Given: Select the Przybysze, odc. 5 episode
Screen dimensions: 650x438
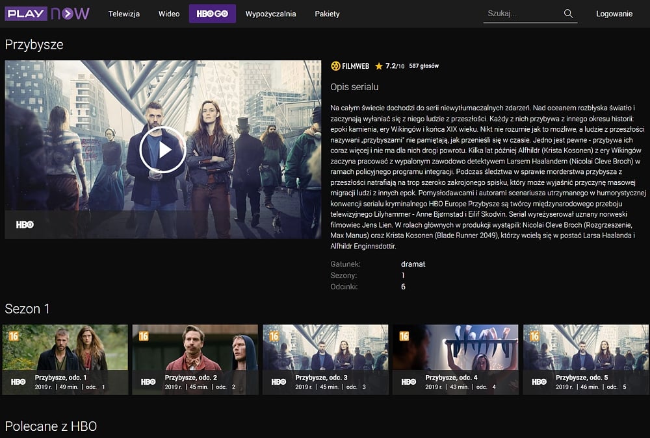Looking at the screenshot, I should tap(585, 359).
